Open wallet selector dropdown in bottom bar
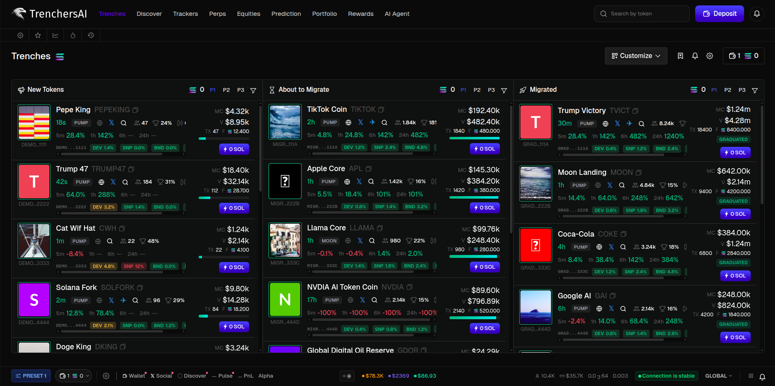 coord(74,376)
